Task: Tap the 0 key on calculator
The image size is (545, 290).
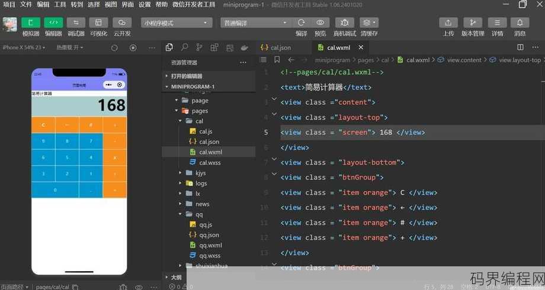Action: point(55,190)
